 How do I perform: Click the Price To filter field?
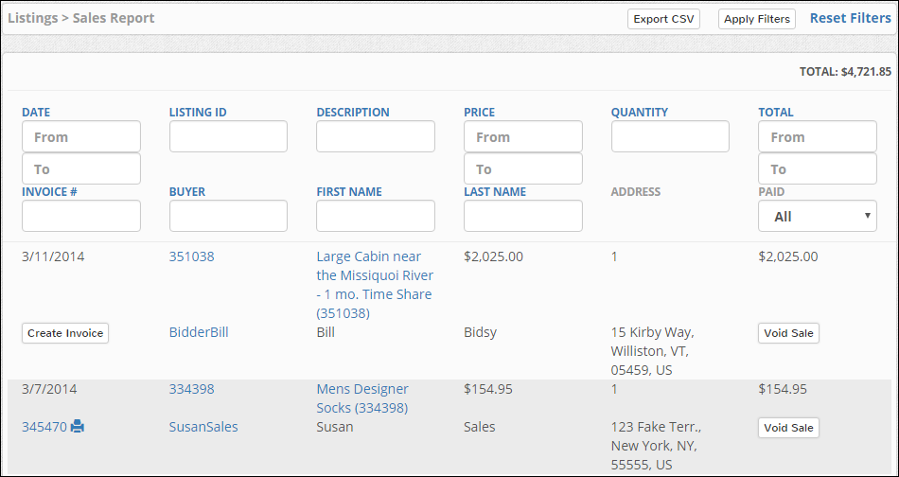tap(523, 168)
